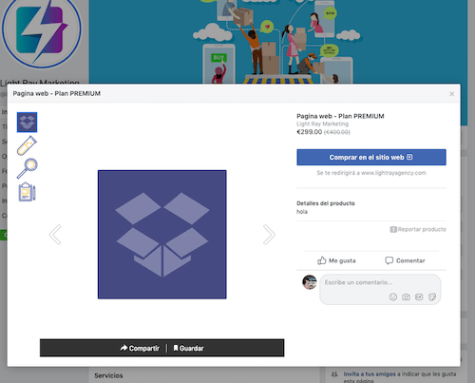Click the Comentar button

click(405, 260)
